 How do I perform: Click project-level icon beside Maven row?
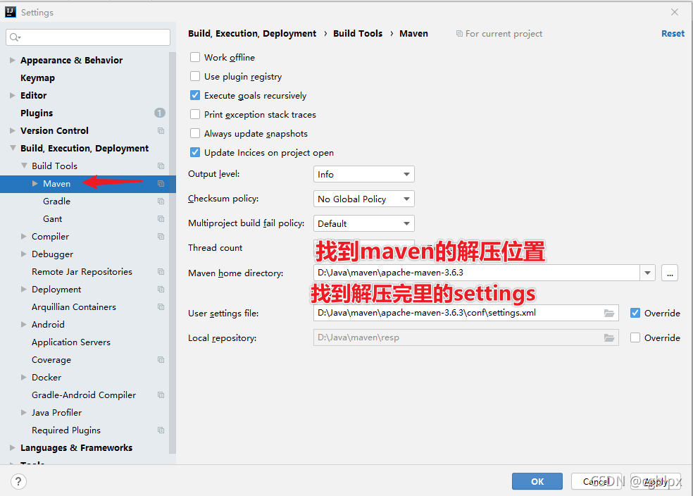pos(161,184)
